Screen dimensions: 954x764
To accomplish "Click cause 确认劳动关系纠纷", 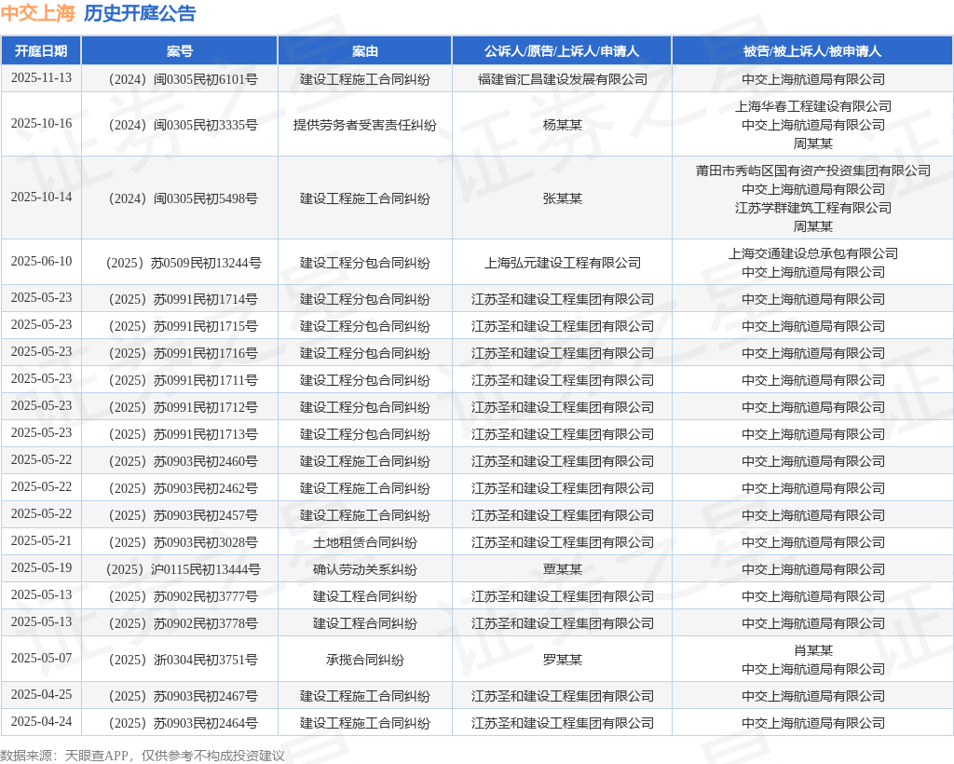I will tap(364, 569).
